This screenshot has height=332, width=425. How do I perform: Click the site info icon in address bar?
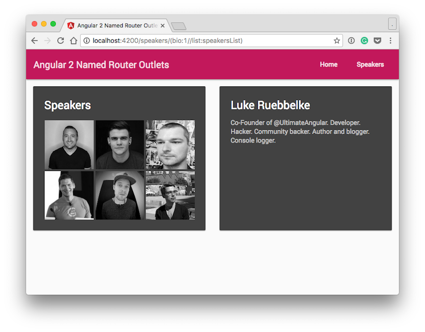[x=86, y=41]
